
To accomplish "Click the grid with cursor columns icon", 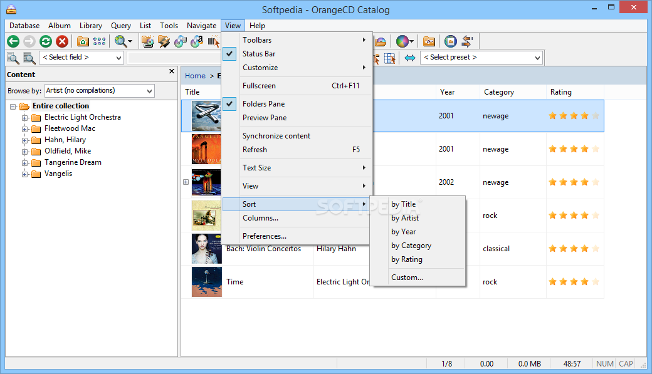I will click(x=389, y=58).
